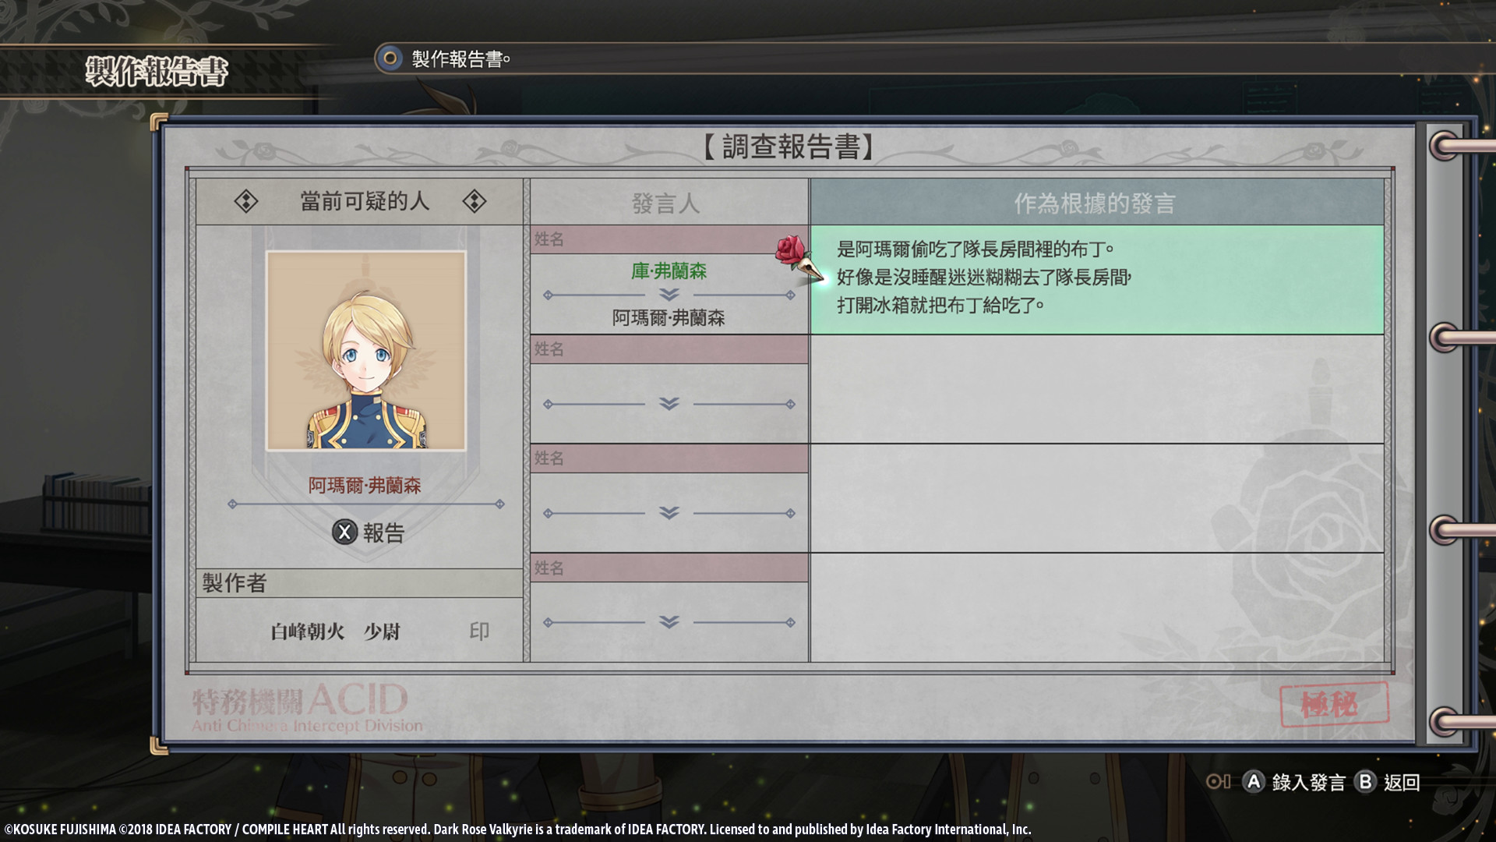This screenshot has width=1496, height=842.
Task: Click the double chevron under 庫·弗蘭森
Action: [x=669, y=295]
